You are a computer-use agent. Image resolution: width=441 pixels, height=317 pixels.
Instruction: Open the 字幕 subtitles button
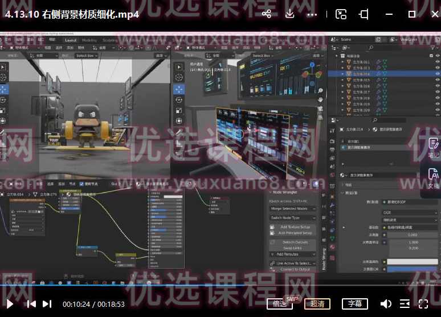pyautogui.click(x=354, y=304)
